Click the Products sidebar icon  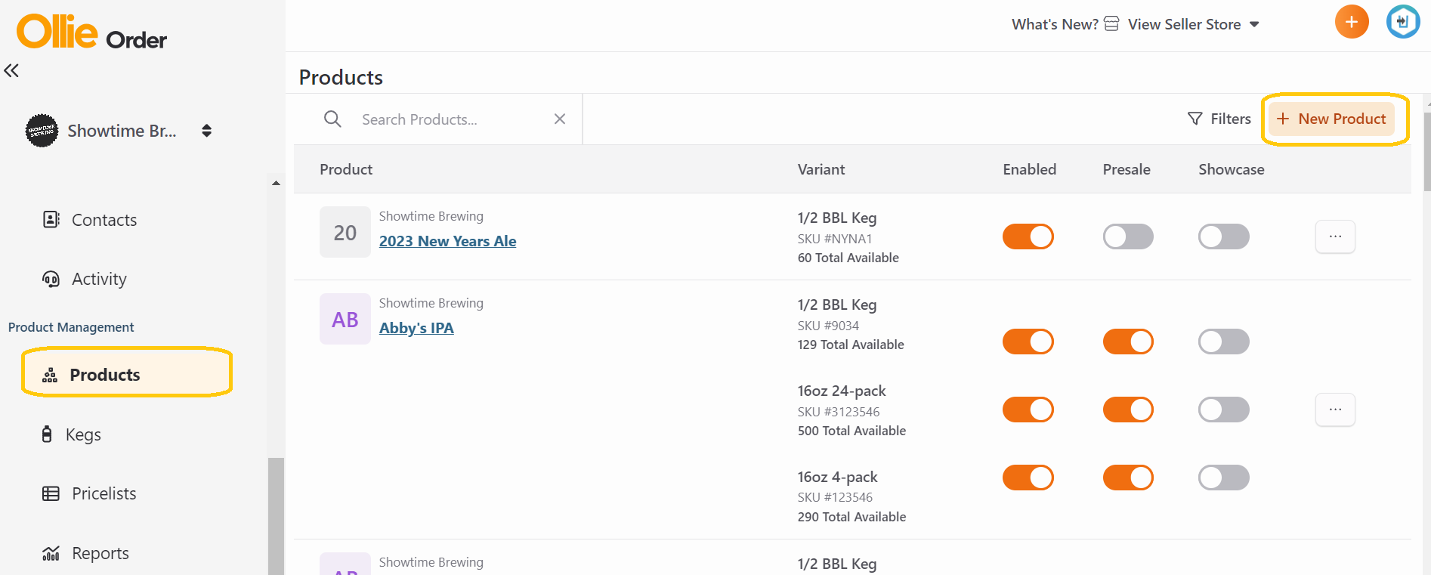[50, 375]
